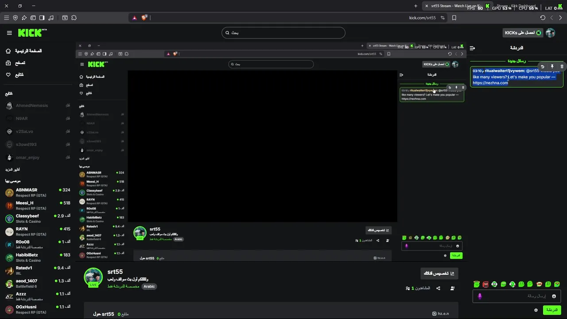Click the search-tabs icon in browser toolbar
567x319 pixels.
tap(65, 18)
